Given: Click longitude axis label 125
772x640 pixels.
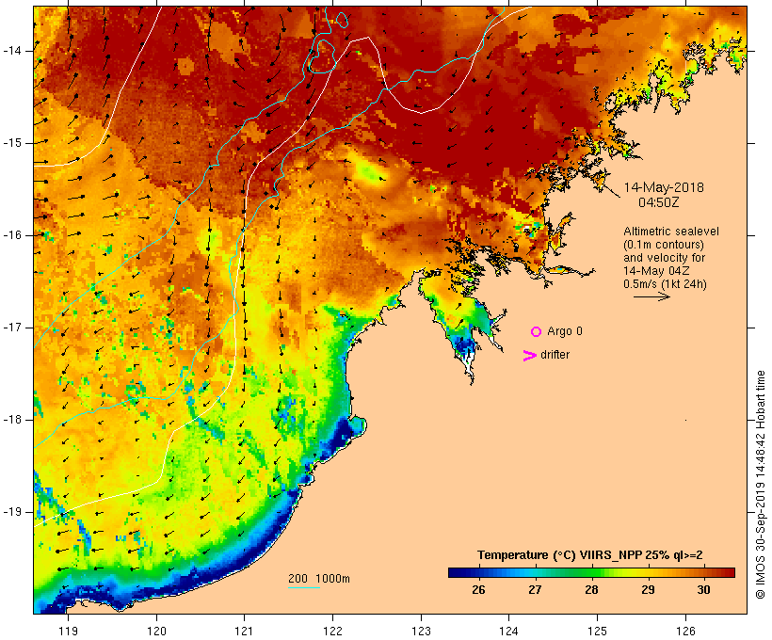Looking at the screenshot, I should (597, 631).
